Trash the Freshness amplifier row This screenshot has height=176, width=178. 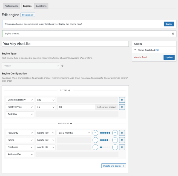pos(122,147)
